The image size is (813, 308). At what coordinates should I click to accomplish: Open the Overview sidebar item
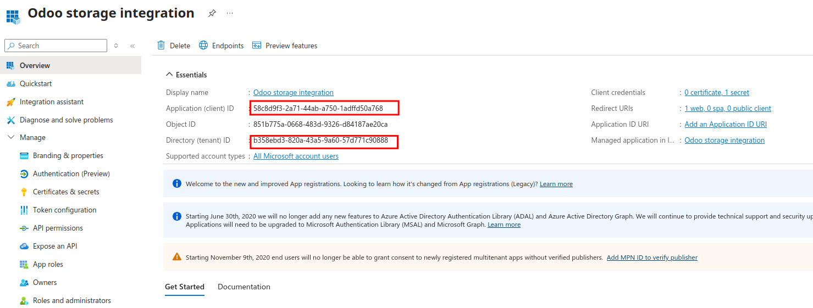pyautogui.click(x=70, y=65)
